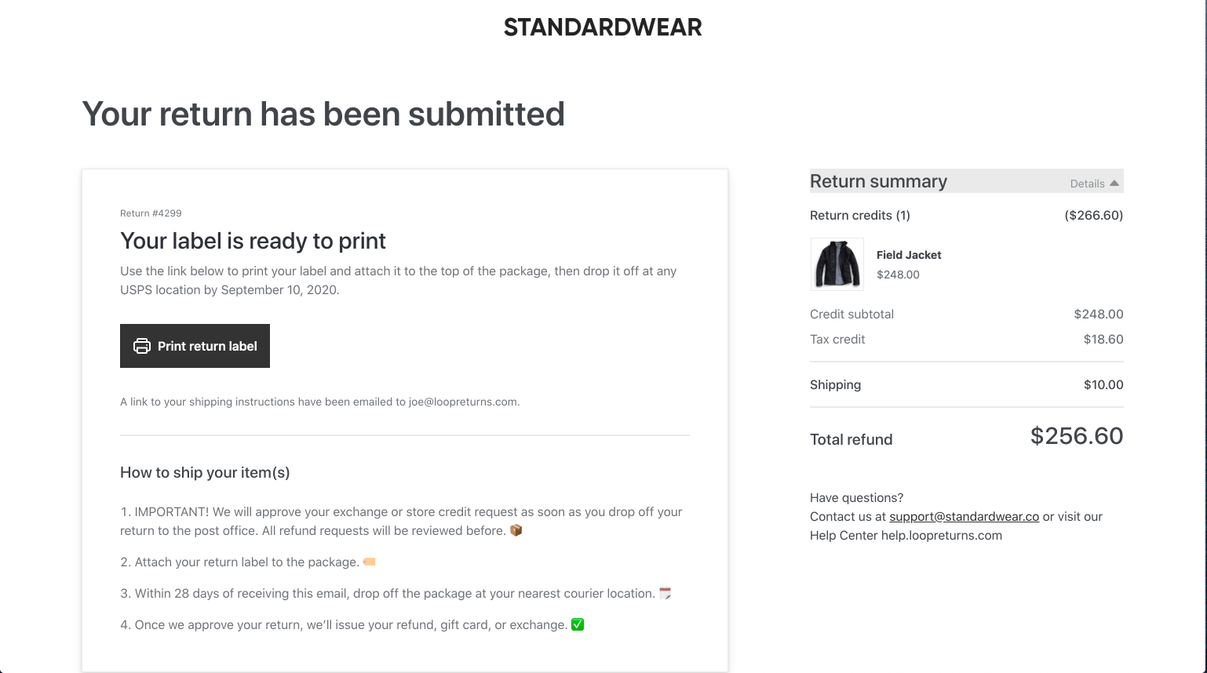The width and height of the screenshot is (1207, 673).
Task: Click the Shipping line in the summary
Action: 835,384
